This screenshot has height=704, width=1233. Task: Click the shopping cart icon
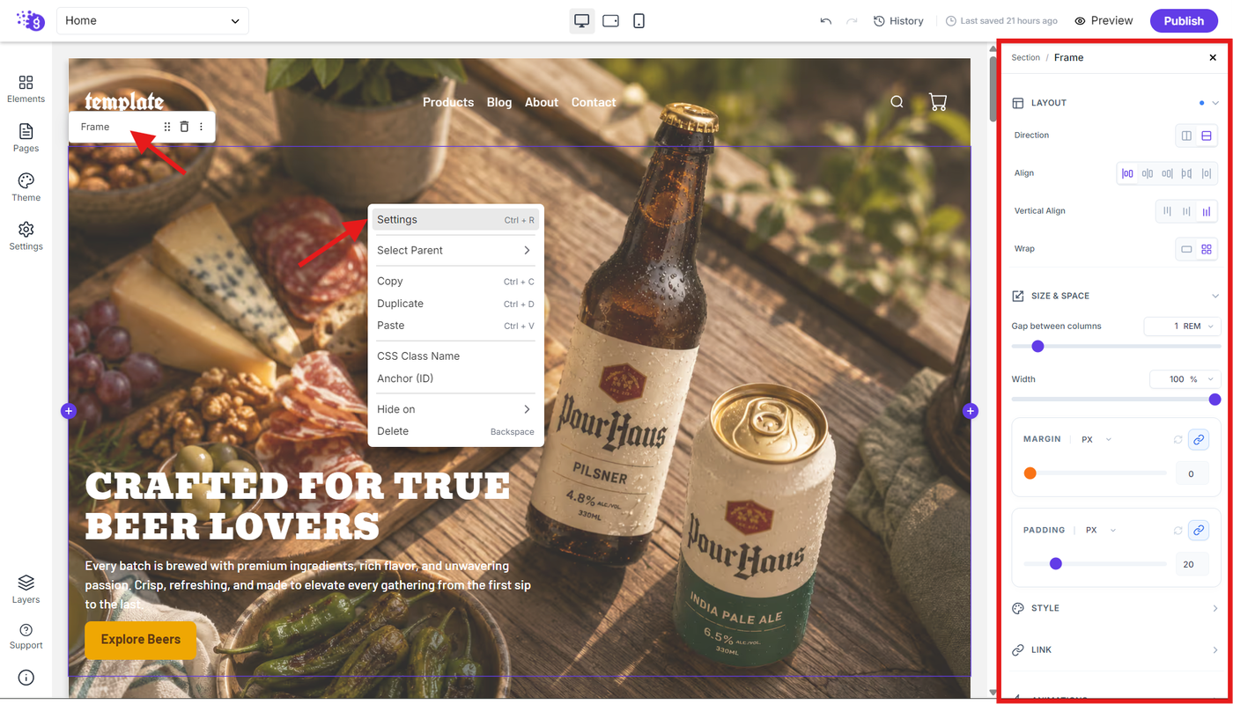point(937,102)
